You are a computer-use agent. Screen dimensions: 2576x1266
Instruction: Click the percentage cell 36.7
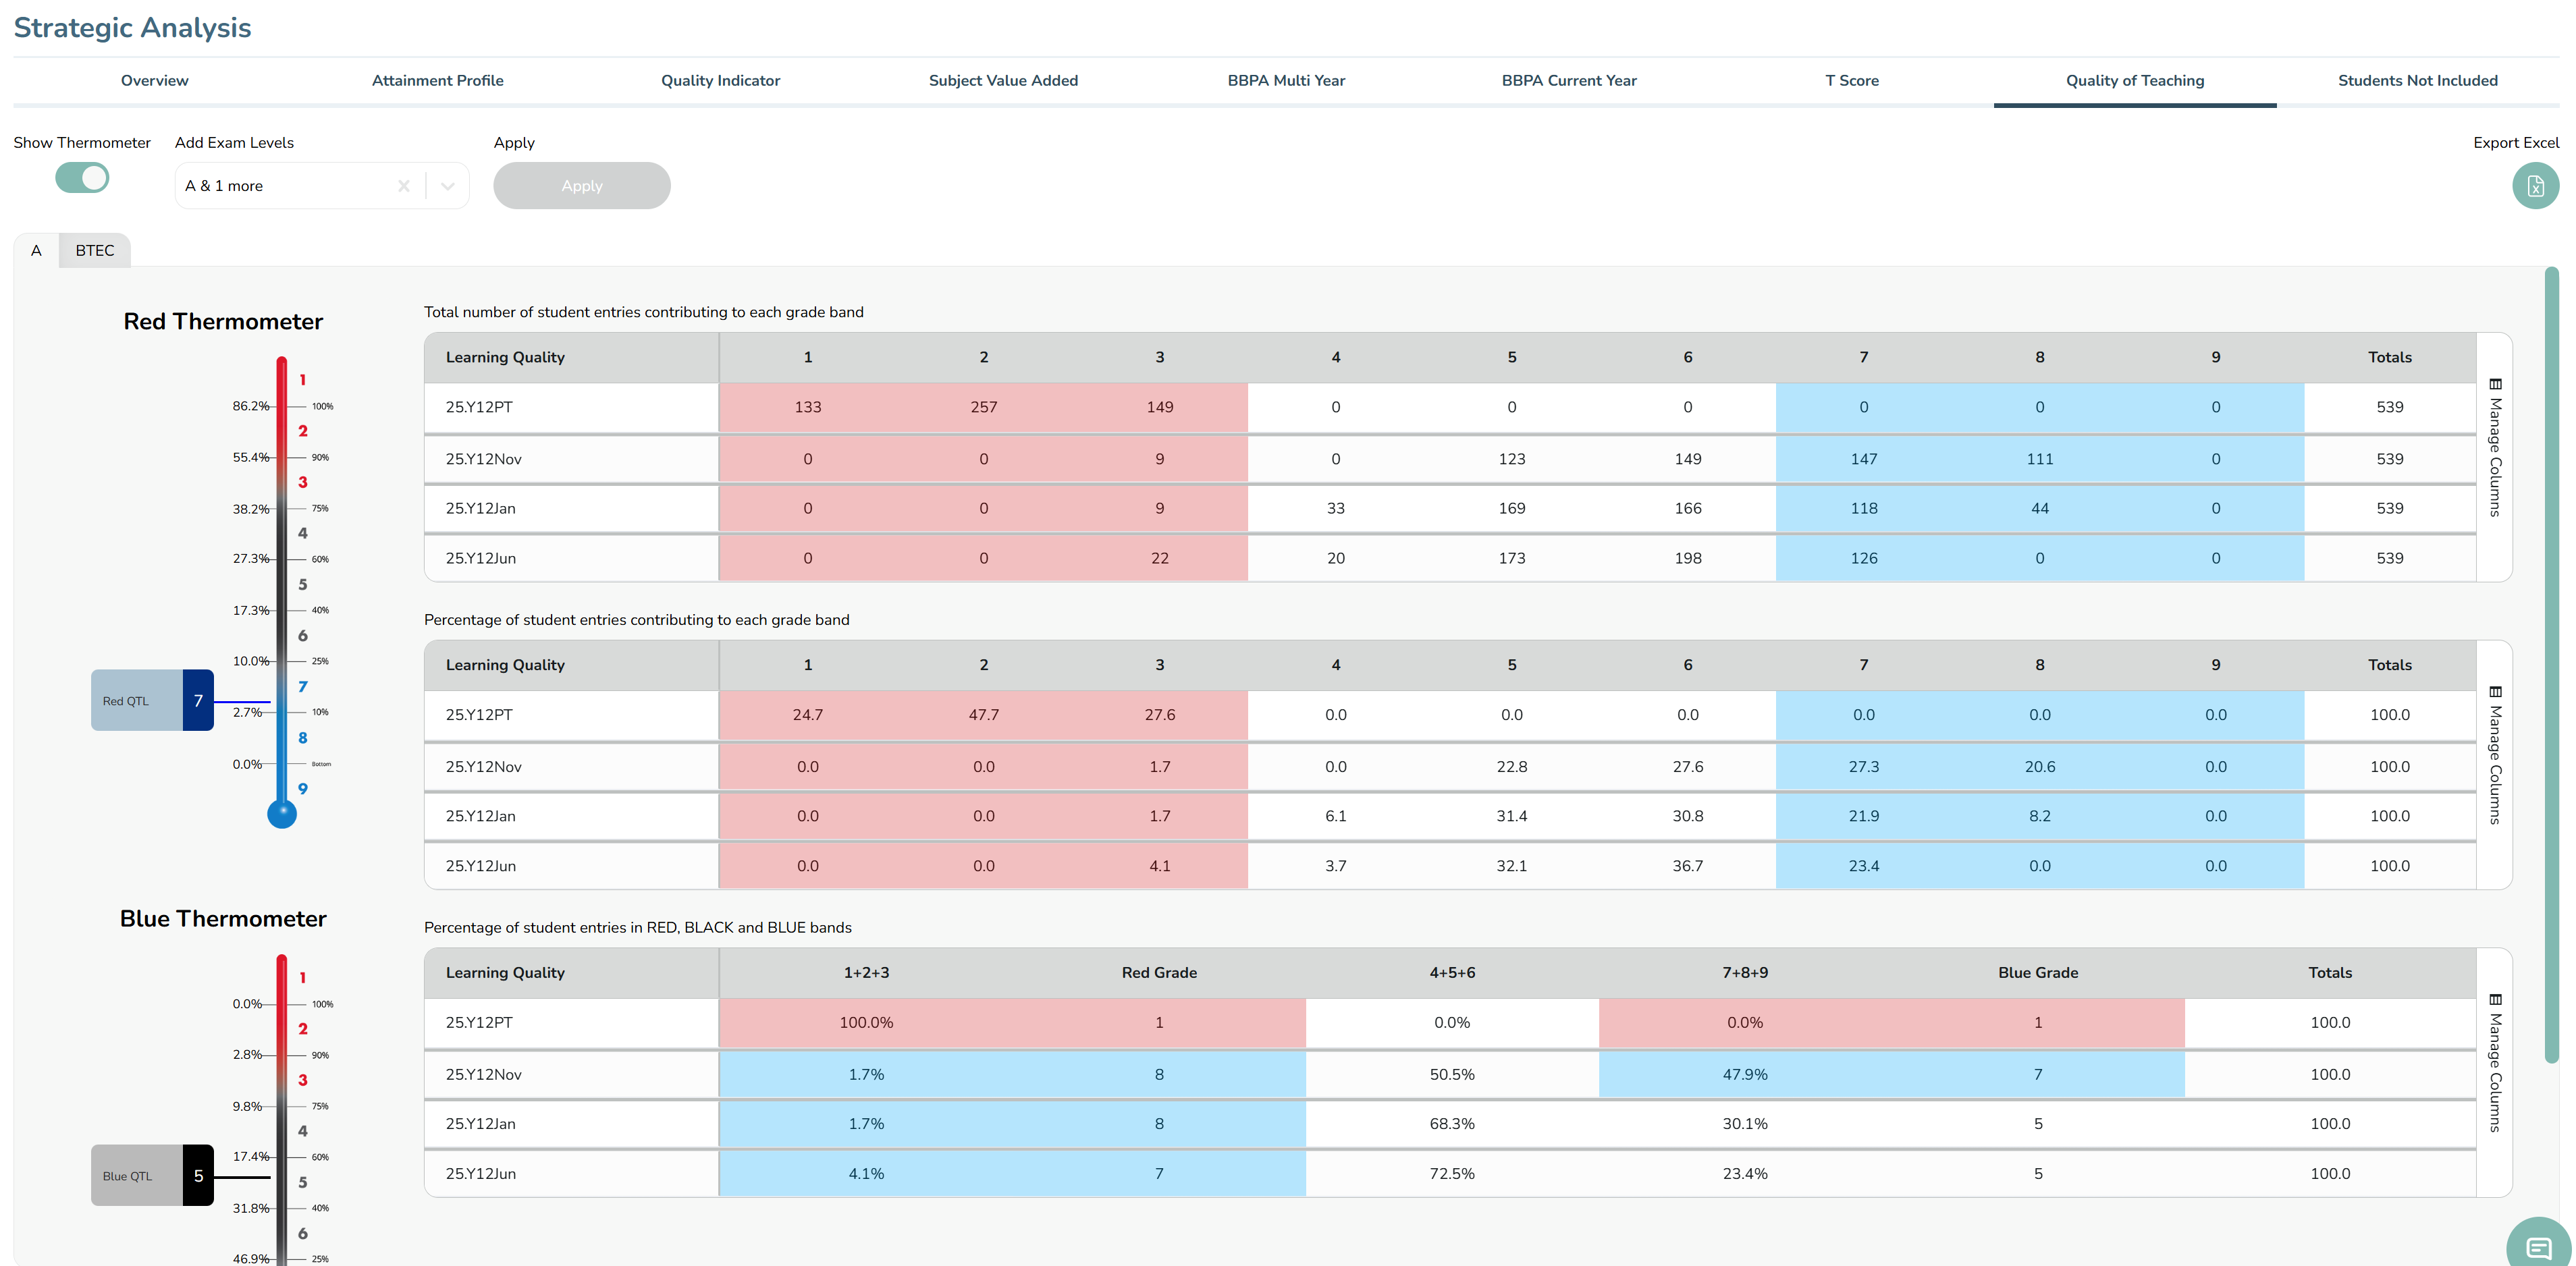pos(1688,867)
